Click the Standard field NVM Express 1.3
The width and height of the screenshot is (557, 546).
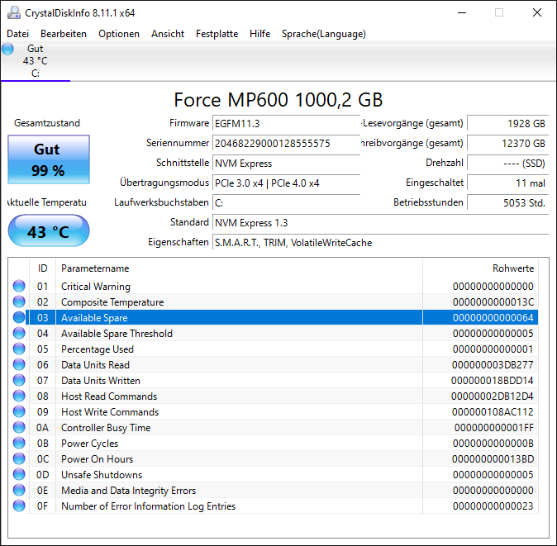[x=381, y=223]
